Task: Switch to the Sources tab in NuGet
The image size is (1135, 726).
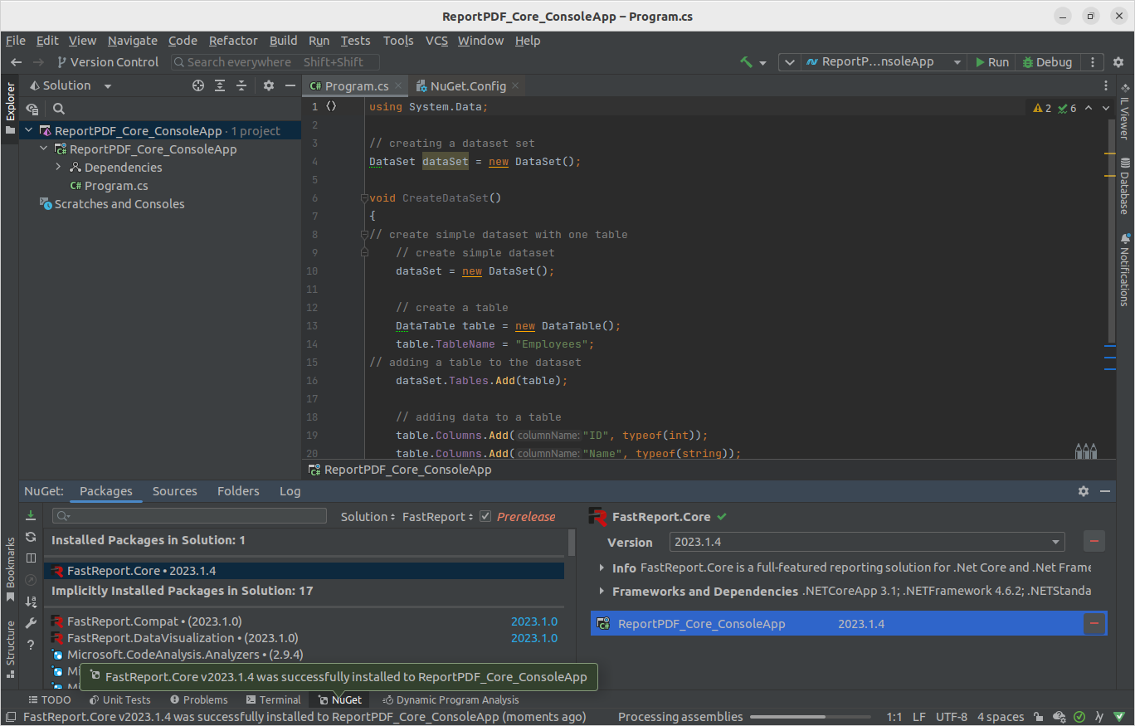Action: 175,491
